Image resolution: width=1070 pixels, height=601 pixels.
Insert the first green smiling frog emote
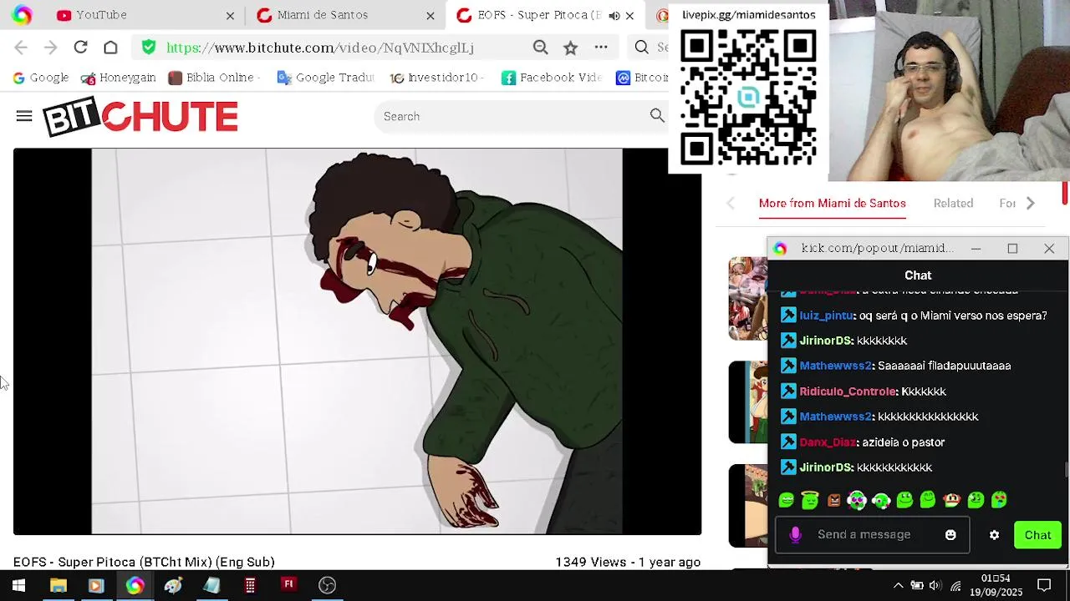click(x=786, y=500)
